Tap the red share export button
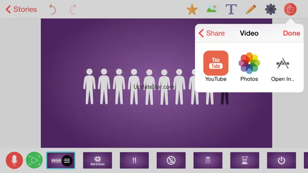308x173 pixels. (x=290, y=9)
